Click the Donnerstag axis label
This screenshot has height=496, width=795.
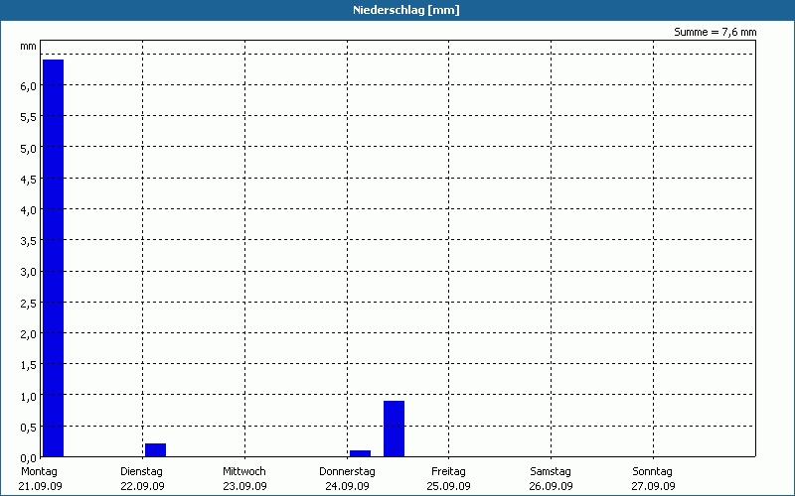[x=347, y=471]
